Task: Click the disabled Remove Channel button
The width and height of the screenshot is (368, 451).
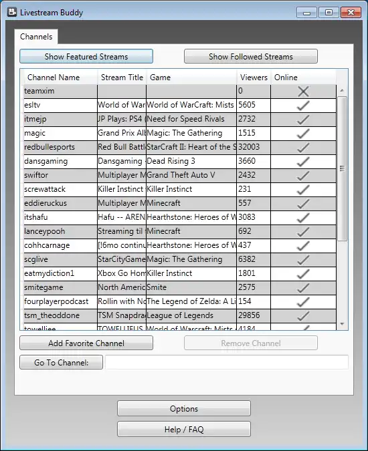Action: coord(251,343)
